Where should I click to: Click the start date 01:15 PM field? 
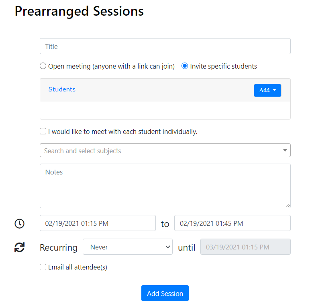pyautogui.click(x=98, y=223)
